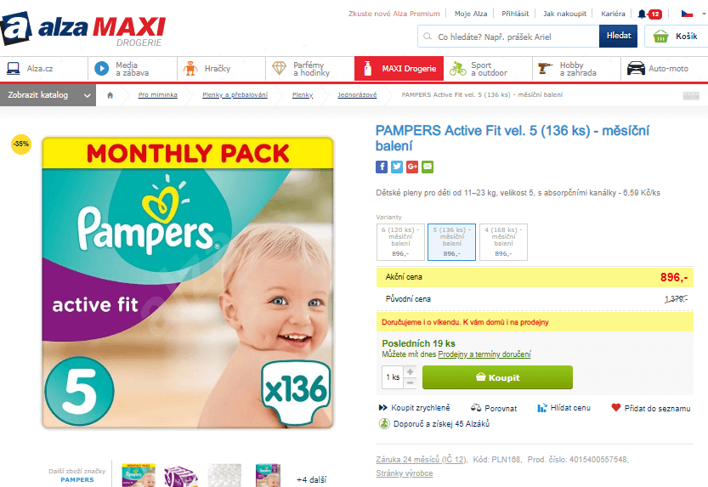Click the green Koupit button
The width and height of the screenshot is (708, 487).
497,377
